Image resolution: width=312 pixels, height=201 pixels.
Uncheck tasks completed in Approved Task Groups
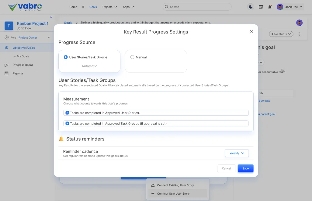tap(68, 124)
